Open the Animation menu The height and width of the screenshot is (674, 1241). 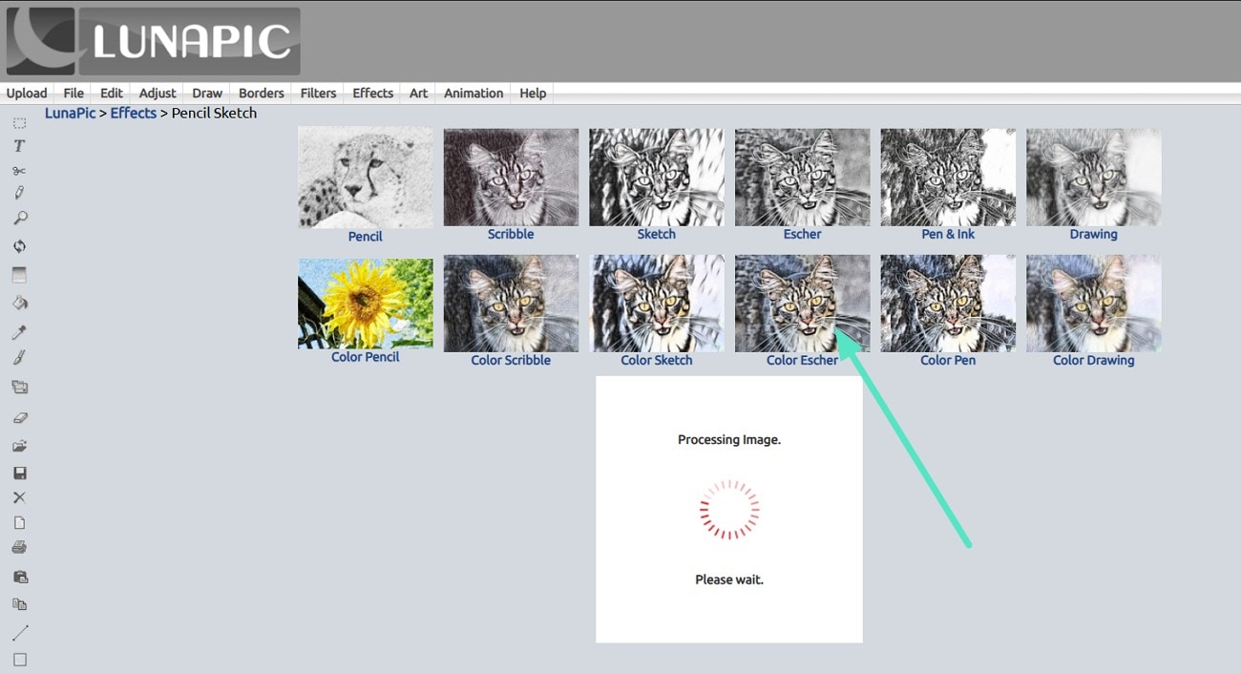pyautogui.click(x=473, y=93)
